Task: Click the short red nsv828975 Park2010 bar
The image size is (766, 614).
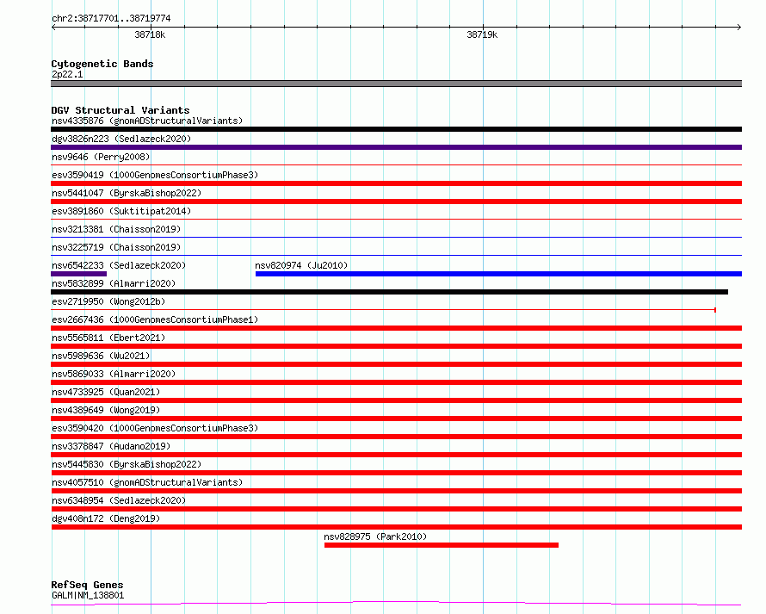Action: (442, 545)
